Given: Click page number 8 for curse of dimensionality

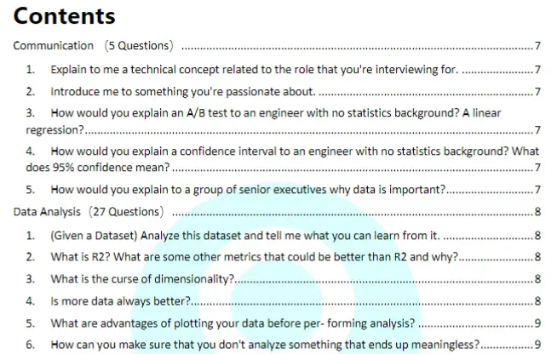Looking at the screenshot, I should [x=537, y=279].
